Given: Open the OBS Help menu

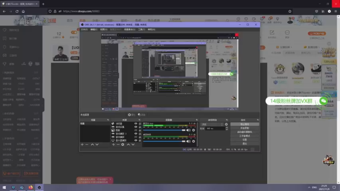Looking at the screenshot, I should 151,29.
